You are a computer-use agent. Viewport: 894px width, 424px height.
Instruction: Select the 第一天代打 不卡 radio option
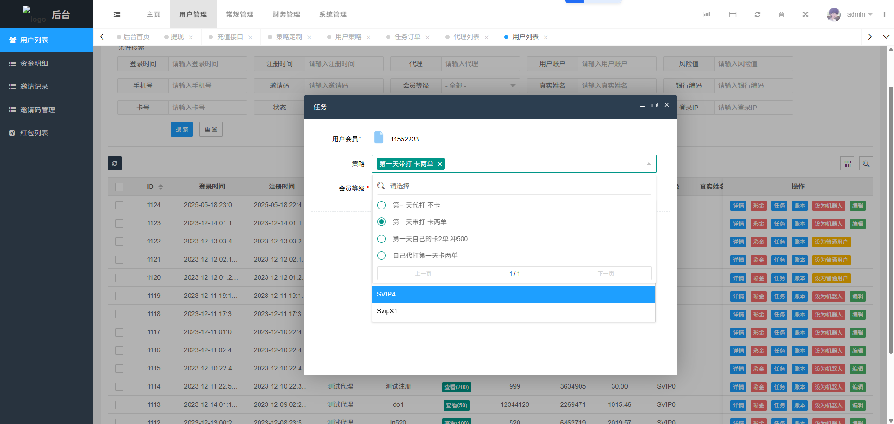tap(382, 205)
